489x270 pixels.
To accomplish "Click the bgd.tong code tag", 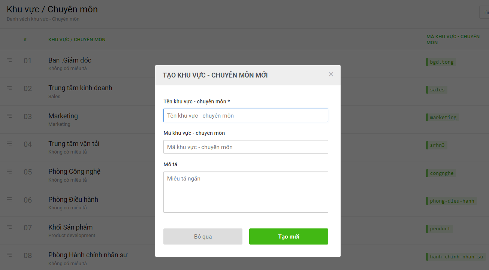I will click(x=441, y=62).
